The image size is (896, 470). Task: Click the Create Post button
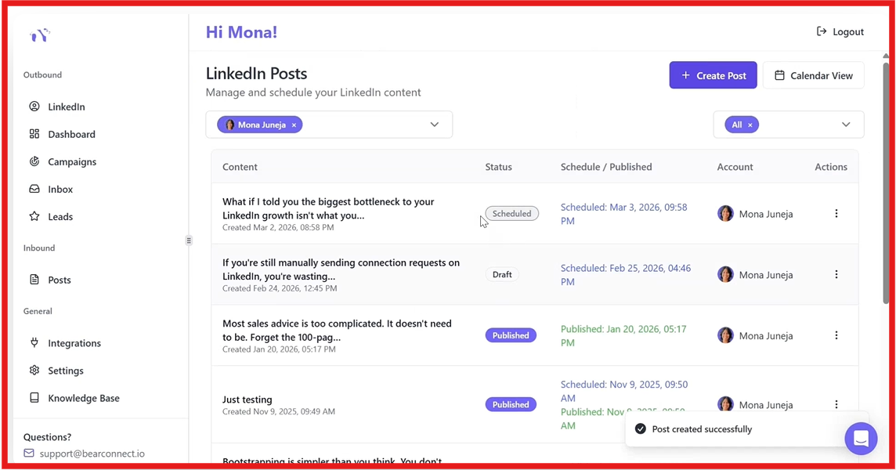[713, 74]
